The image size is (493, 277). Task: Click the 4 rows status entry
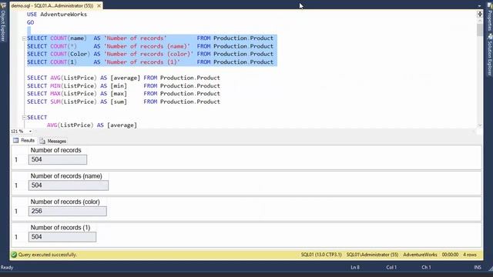(470, 255)
